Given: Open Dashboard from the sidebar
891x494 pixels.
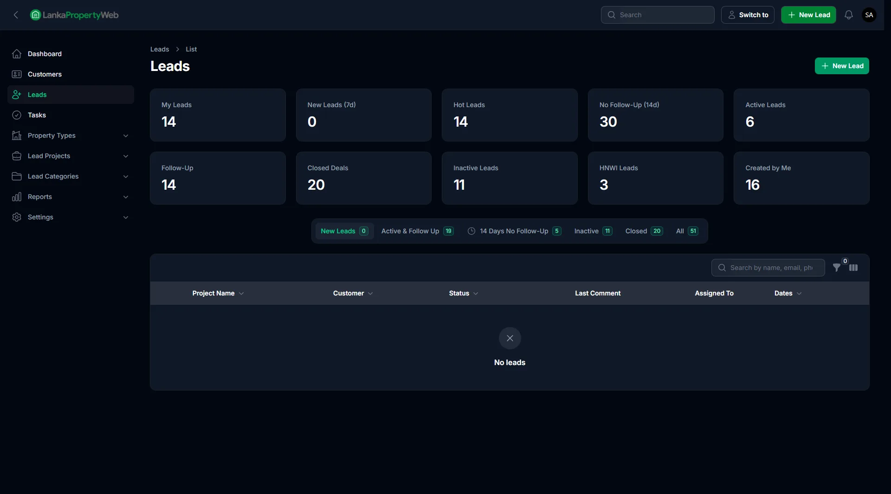Looking at the screenshot, I should click(x=45, y=54).
